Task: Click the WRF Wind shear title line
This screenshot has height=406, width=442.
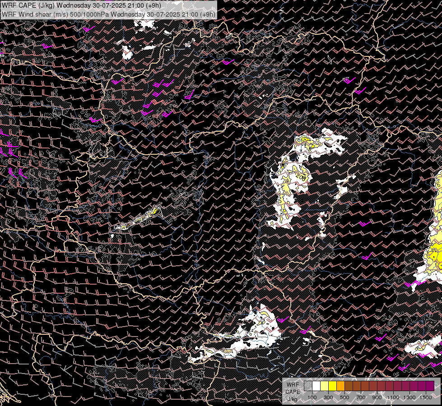Action: pyautogui.click(x=108, y=14)
